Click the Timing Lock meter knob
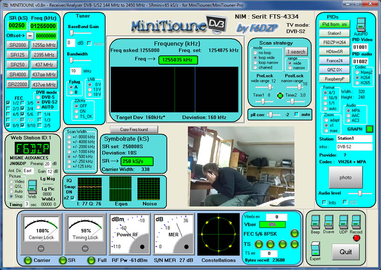 85,249
